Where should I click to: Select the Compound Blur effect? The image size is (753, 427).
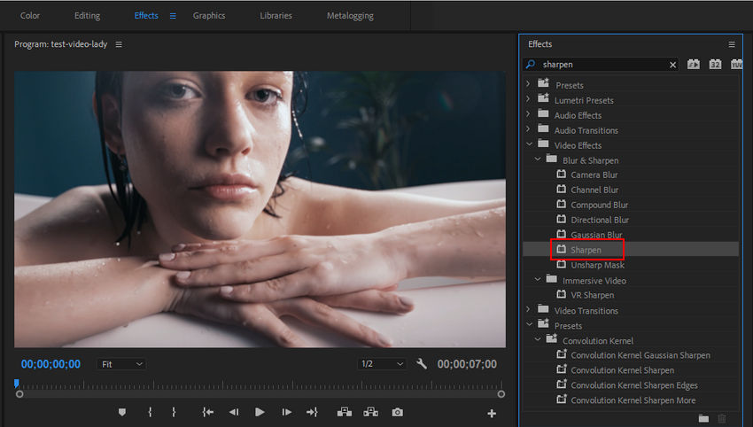tap(600, 205)
